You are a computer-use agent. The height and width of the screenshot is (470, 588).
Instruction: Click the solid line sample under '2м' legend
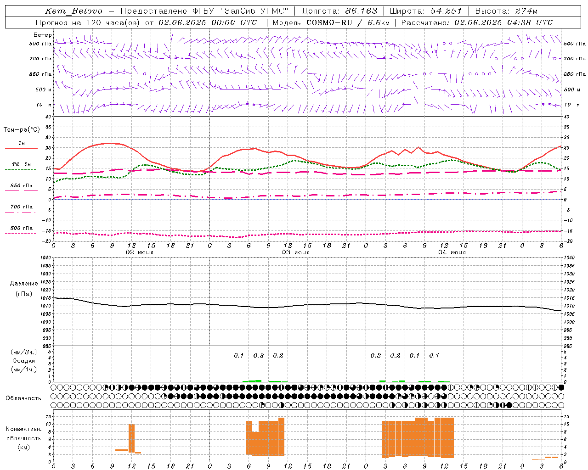[21, 149]
